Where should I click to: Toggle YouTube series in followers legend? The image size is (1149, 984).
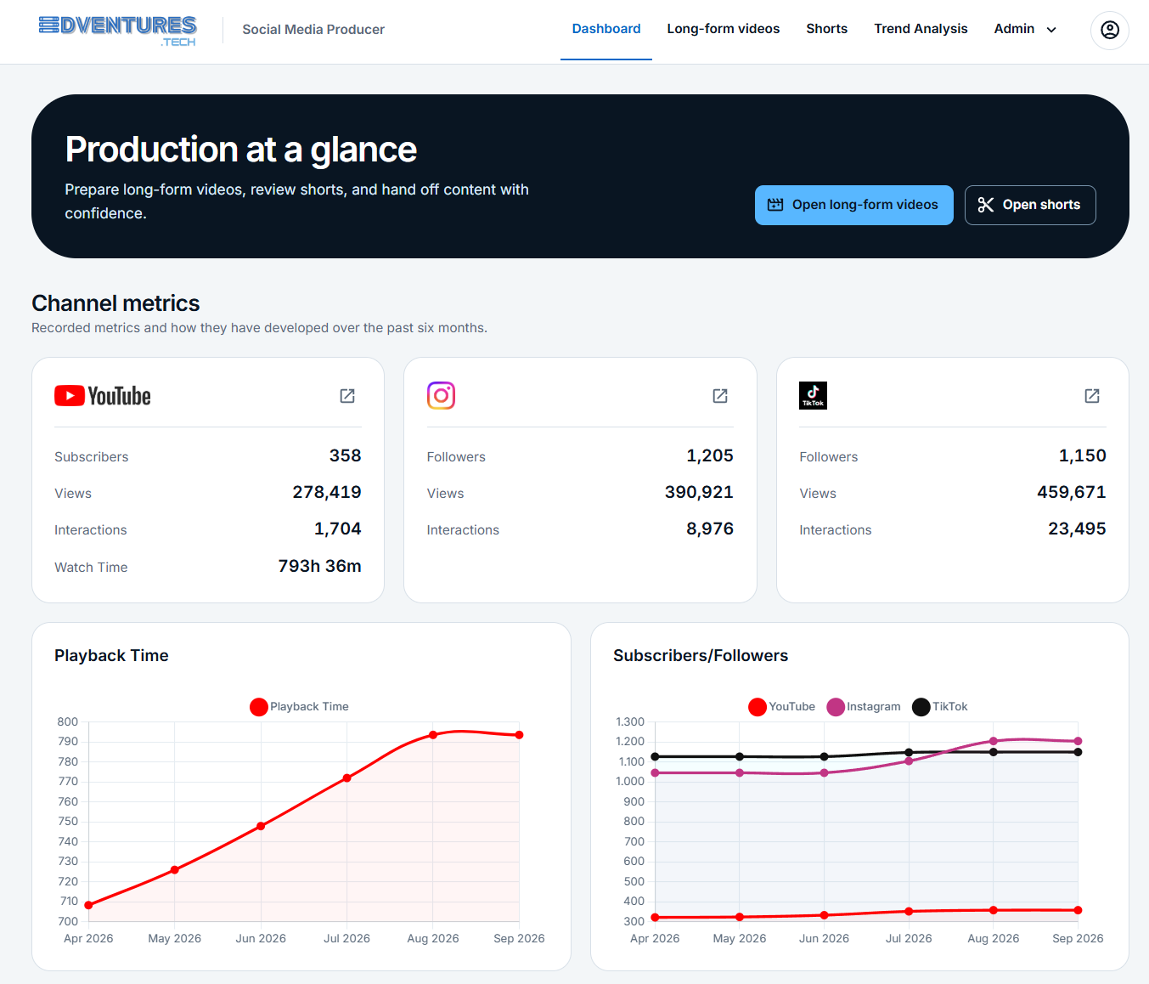[x=781, y=707]
